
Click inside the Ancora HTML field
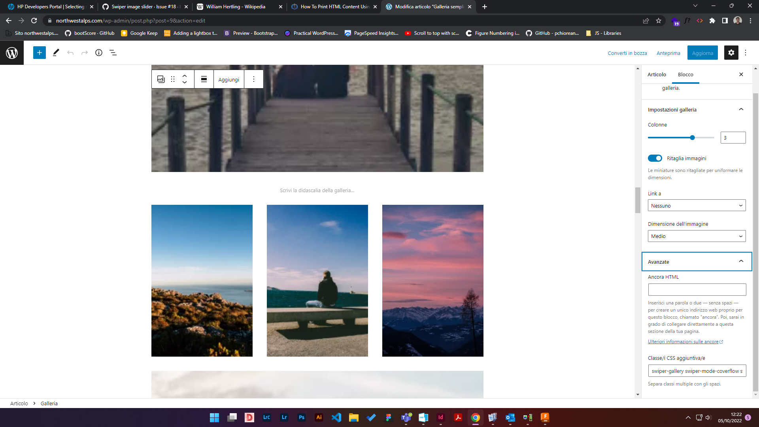[697, 289]
